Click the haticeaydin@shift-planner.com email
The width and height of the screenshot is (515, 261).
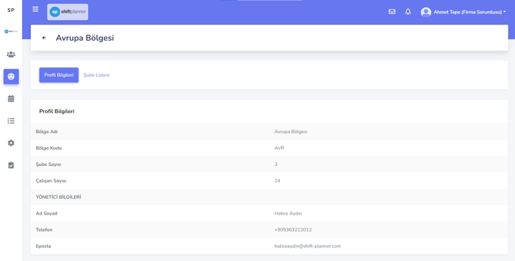tap(308, 246)
